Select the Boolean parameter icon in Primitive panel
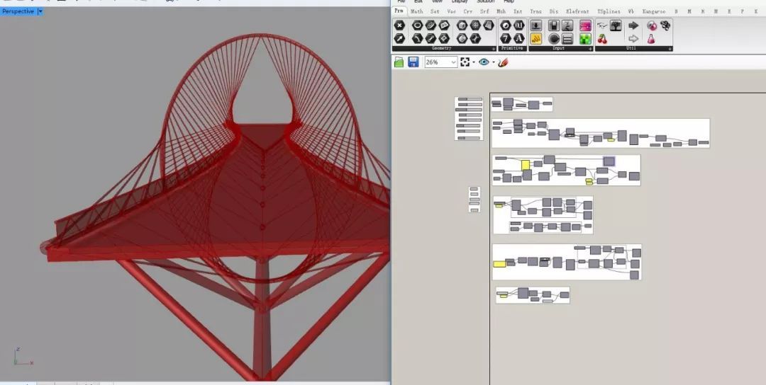This screenshot has width=766, height=385. click(x=506, y=25)
